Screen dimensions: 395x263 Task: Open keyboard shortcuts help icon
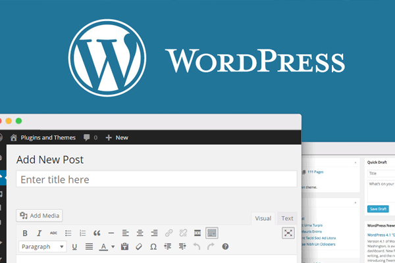(225, 247)
